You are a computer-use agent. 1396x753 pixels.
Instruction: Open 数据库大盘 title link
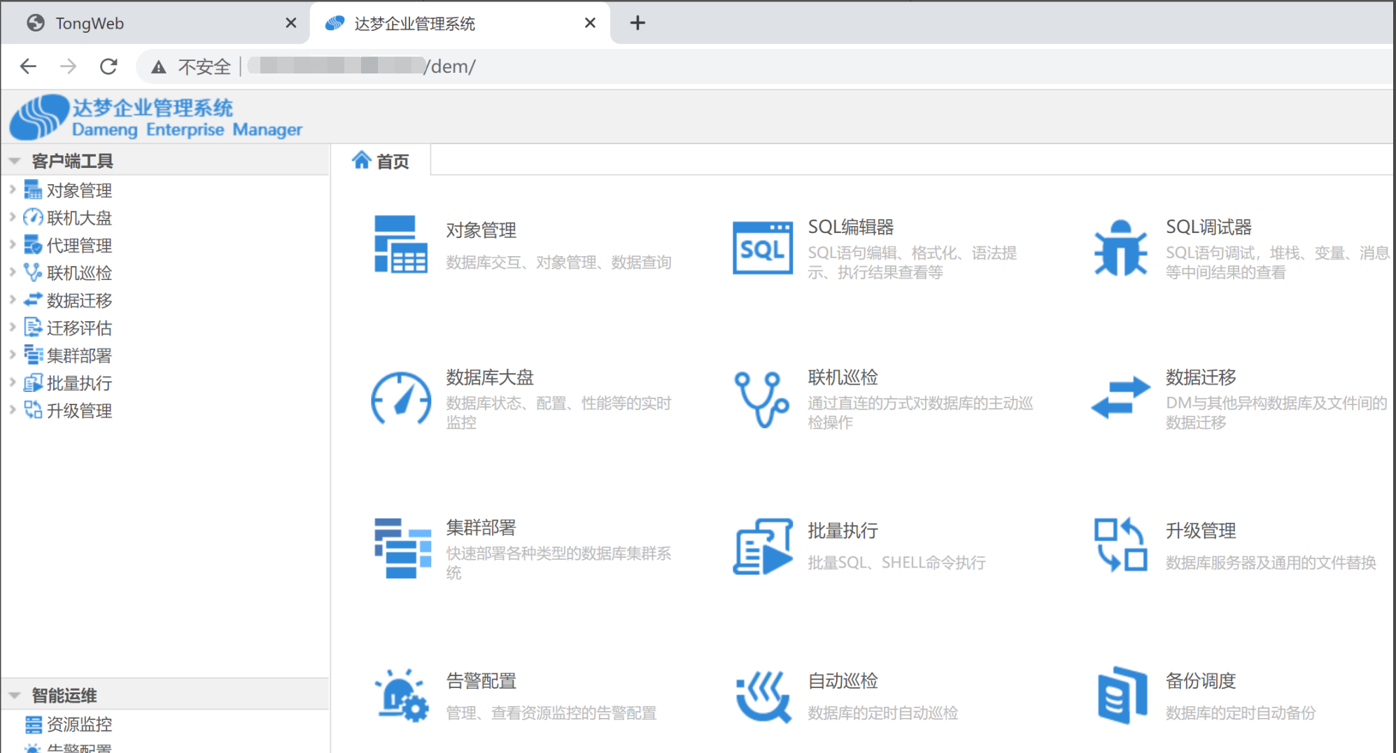coord(490,377)
